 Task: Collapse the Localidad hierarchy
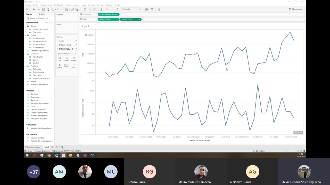click(26, 54)
